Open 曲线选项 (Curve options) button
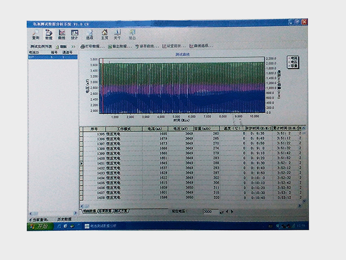The height and width of the screenshot is (260, 346). 201,46
